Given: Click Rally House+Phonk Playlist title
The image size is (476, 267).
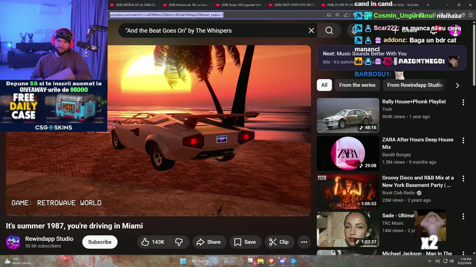Looking at the screenshot, I should click(x=414, y=102).
